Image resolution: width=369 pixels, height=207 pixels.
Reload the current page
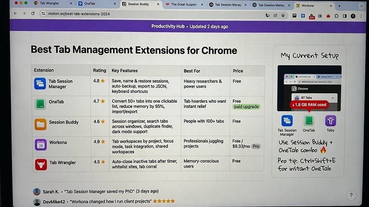point(33,14)
